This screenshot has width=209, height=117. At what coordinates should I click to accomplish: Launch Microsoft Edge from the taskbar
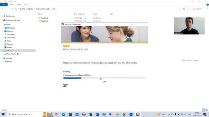click(63, 114)
